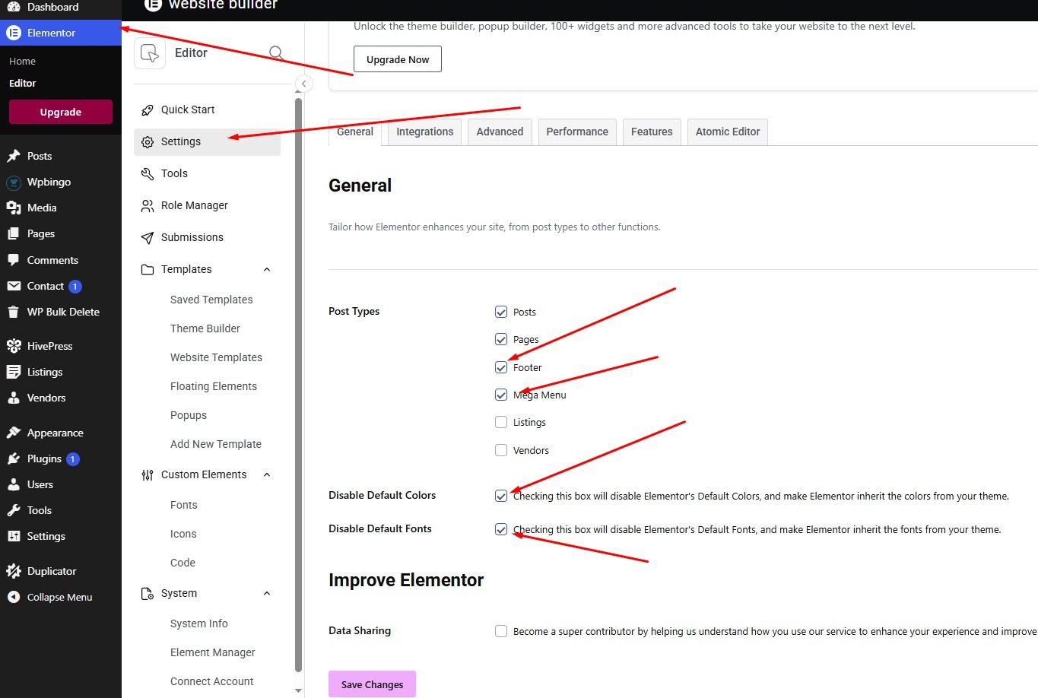Click the Appearance paintbrush icon
Image resolution: width=1038 pixels, height=698 pixels.
pos(14,433)
